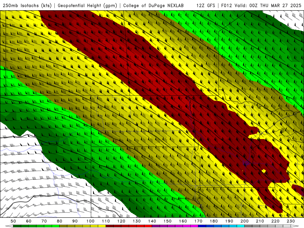Click the 120 label on the color scale
304x228 pixels.
click(121, 221)
